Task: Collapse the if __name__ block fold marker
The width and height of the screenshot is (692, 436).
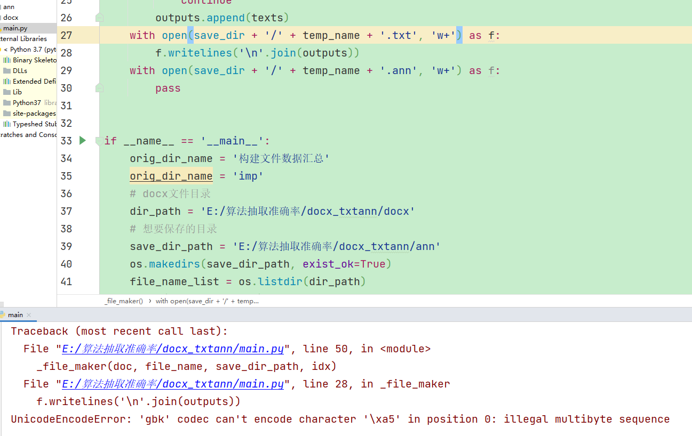Action: click(x=99, y=140)
